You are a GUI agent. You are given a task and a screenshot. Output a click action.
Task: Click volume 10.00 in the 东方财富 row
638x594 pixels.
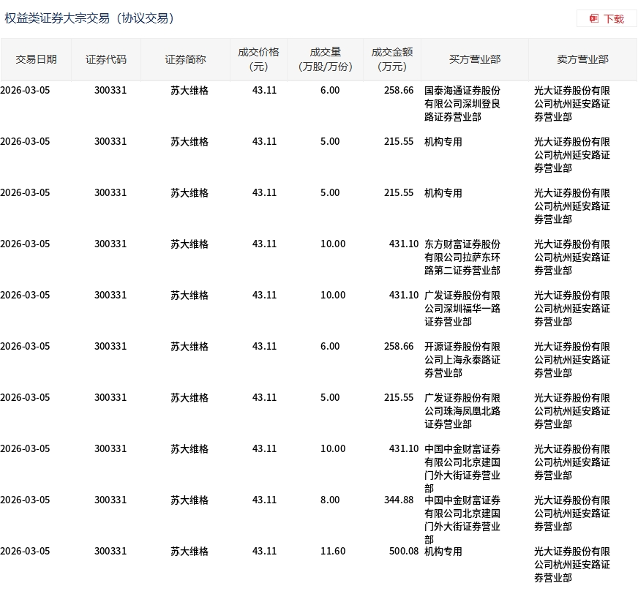(333, 244)
